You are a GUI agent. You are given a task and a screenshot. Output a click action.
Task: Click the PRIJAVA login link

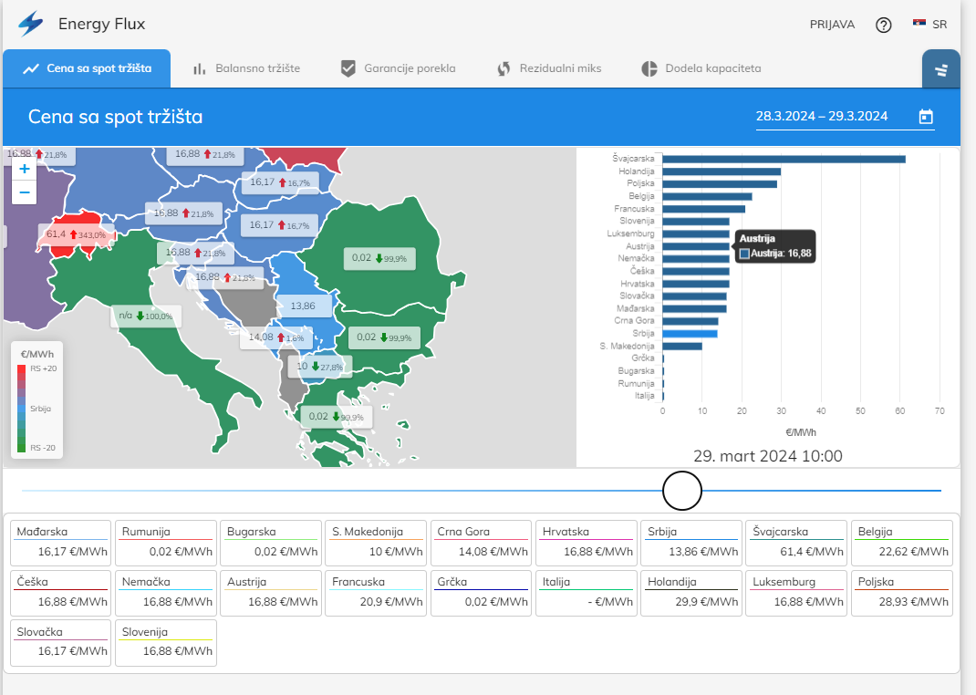tap(832, 25)
